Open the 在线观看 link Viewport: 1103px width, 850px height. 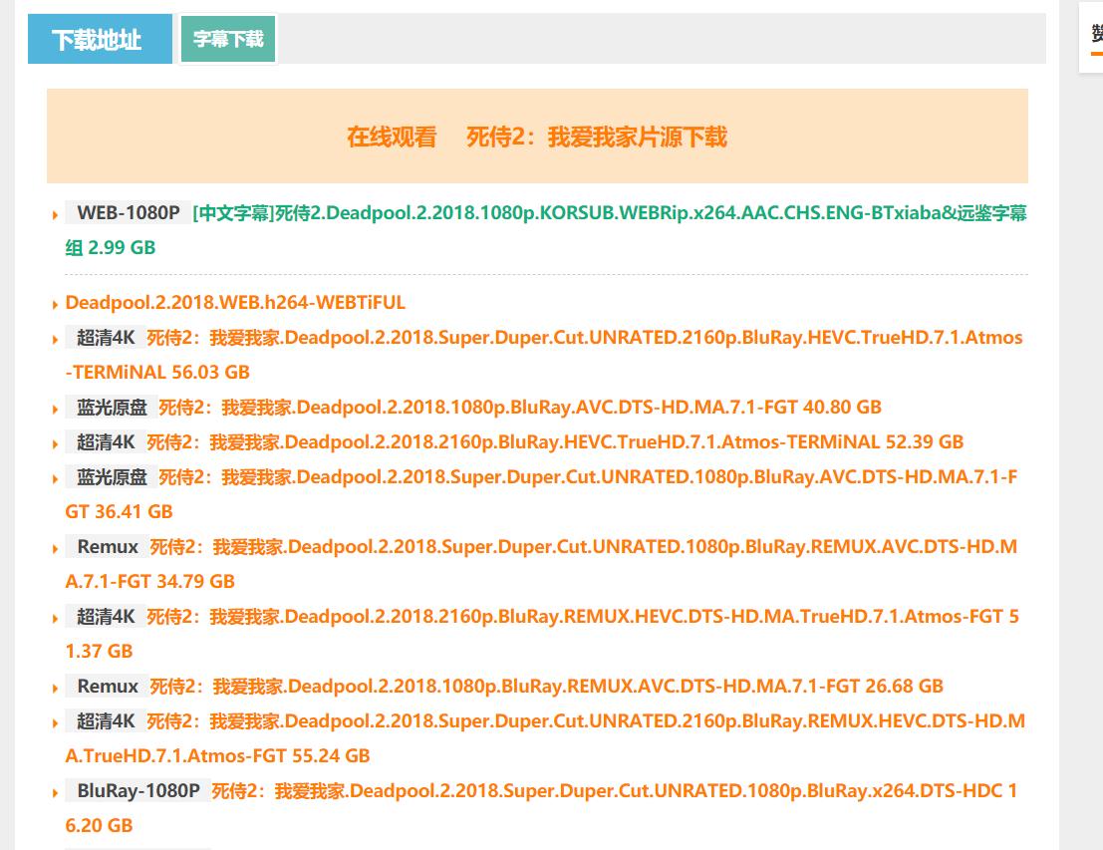tap(392, 137)
